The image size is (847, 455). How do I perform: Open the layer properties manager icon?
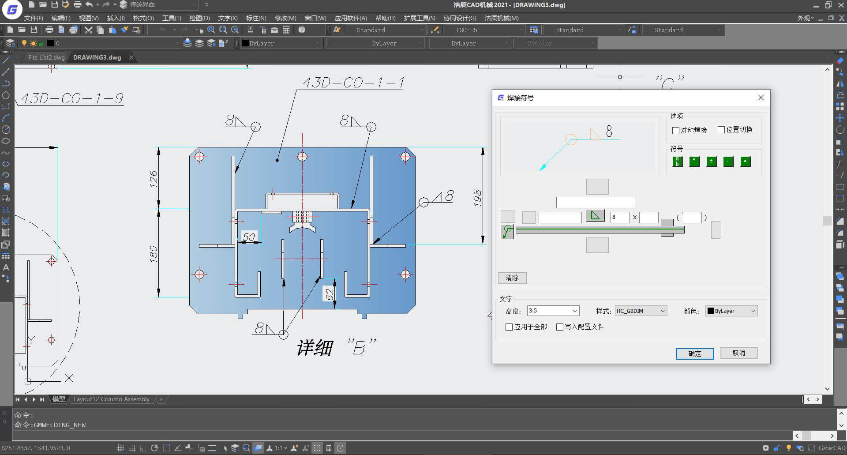10,43
